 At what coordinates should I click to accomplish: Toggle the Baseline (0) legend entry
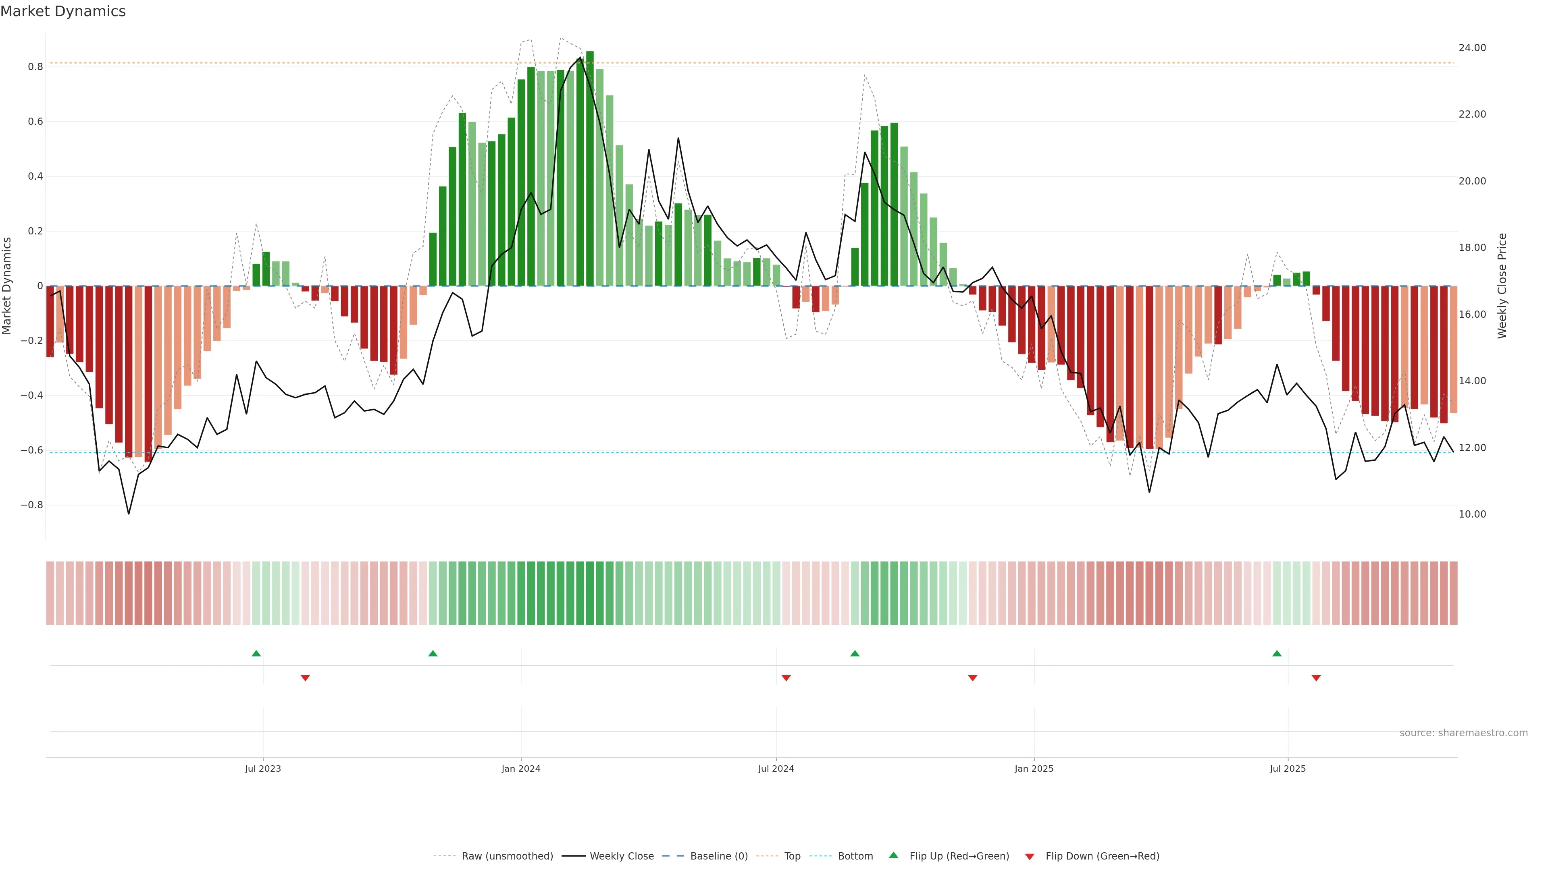[x=719, y=856]
